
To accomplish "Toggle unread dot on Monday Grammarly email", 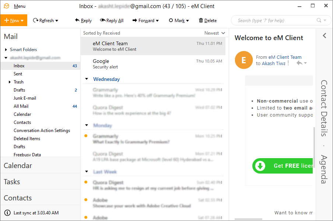I will click(x=86, y=136).
